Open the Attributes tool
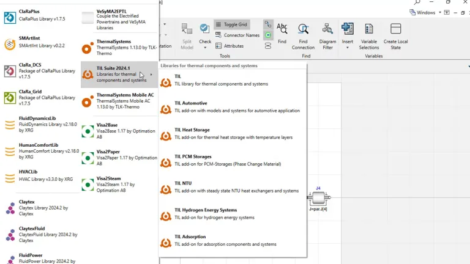The height and width of the screenshot is (264, 470). [229, 46]
